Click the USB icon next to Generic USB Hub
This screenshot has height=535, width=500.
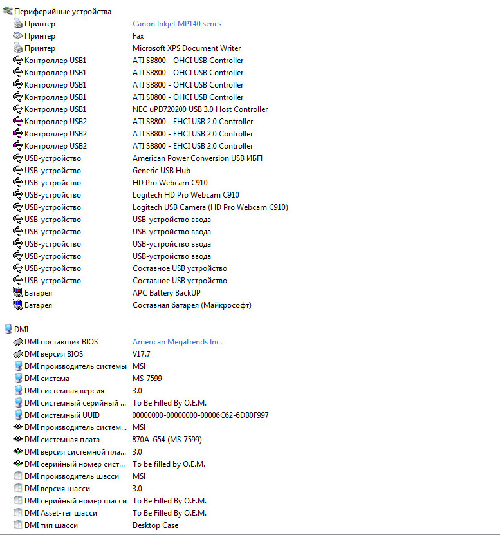pyautogui.click(x=18, y=170)
